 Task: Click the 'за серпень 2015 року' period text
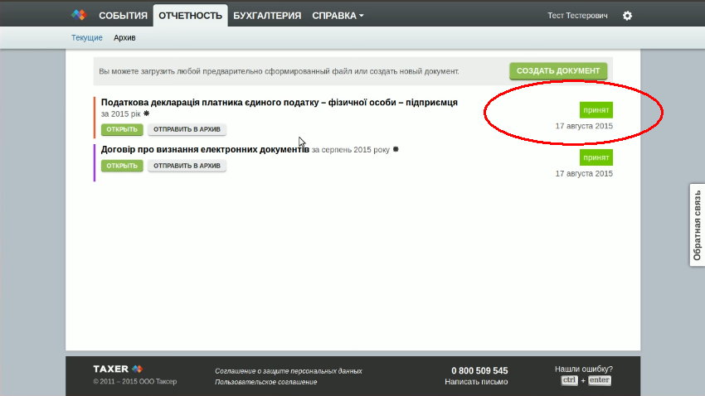coord(351,149)
